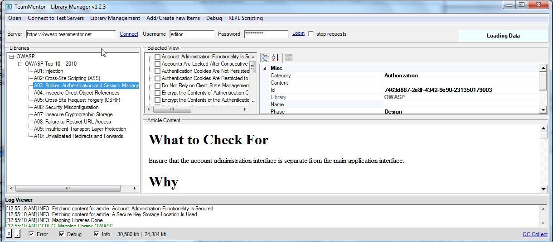Click the Categorized view icon in property grid
Image resolution: width=553 pixels, height=242 pixels.
[x=265, y=58]
